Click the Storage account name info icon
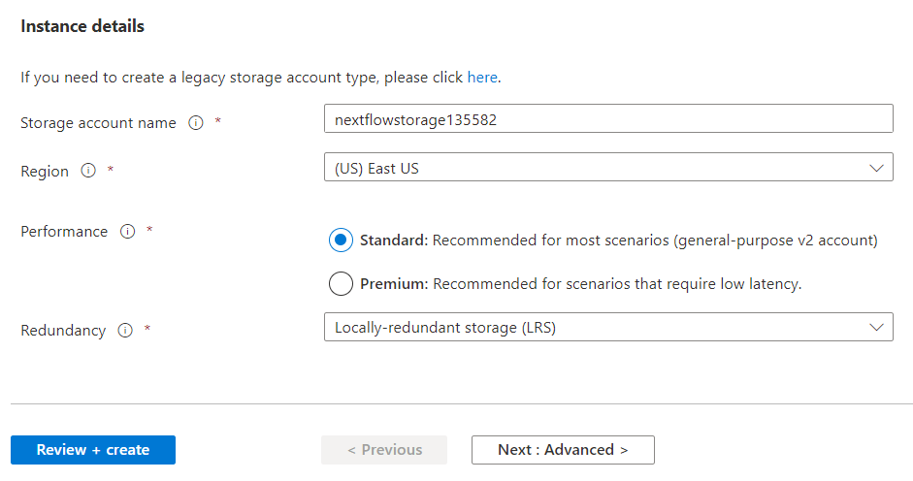Screen dimensions: 913x481 click(x=196, y=123)
